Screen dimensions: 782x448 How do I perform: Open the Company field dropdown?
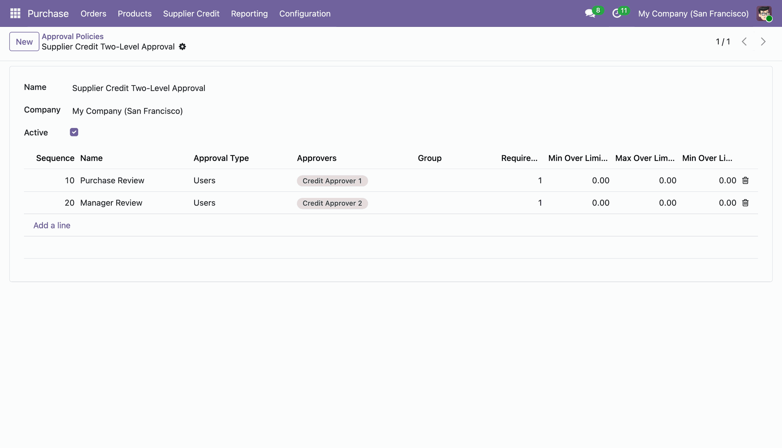click(127, 111)
